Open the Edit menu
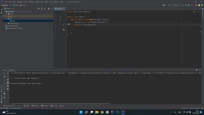 [10, 2]
